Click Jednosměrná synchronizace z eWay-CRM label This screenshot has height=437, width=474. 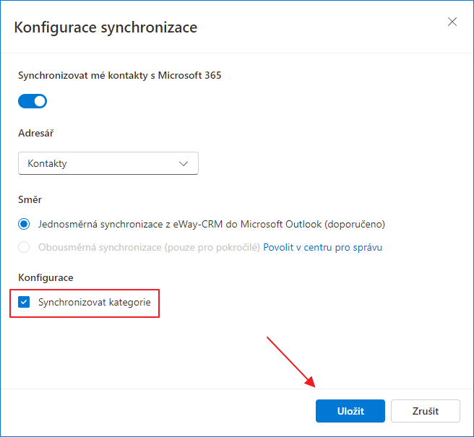click(212, 224)
